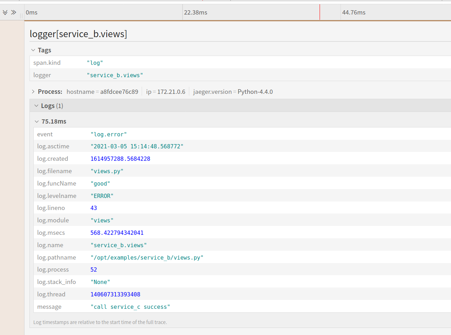Viewport: 451px width, 335px height.
Task: Click the 22.38ms timeline tick label
Action: tap(196, 12)
